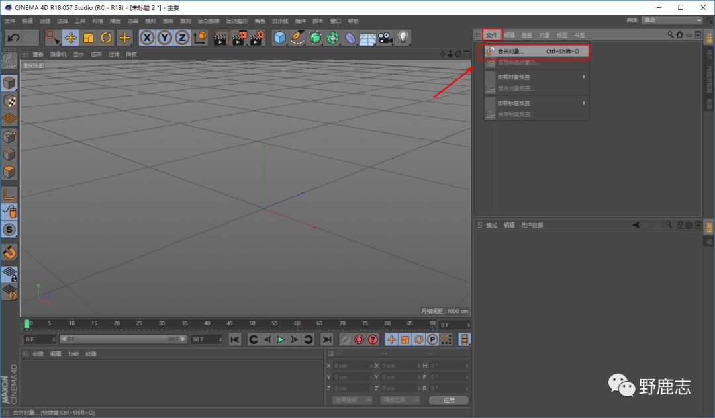Click the home icon in Object Manager header
This screenshot has width=715, height=418.
coord(679,34)
